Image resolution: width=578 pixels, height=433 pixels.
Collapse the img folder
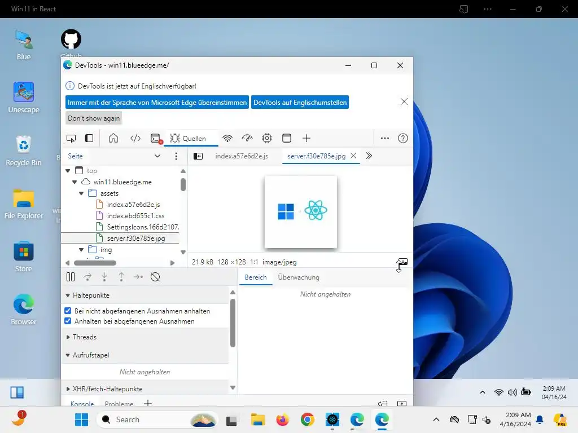[x=81, y=250]
